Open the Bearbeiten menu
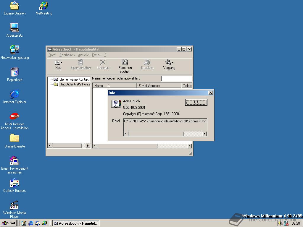 coord(67,55)
